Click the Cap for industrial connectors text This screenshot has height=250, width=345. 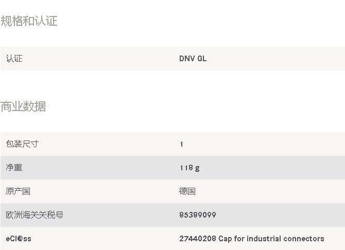[x=271, y=239]
